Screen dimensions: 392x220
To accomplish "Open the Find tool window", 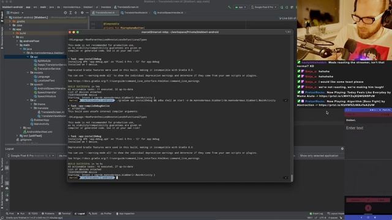I will tap(10, 213).
